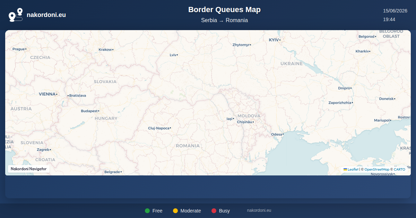Click the Chișinău city marker

(253, 122)
